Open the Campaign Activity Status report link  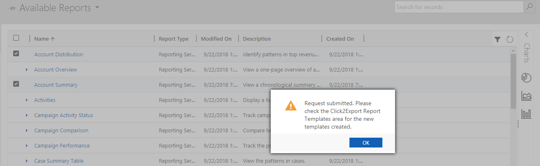pyautogui.click(x=64, y=115)
